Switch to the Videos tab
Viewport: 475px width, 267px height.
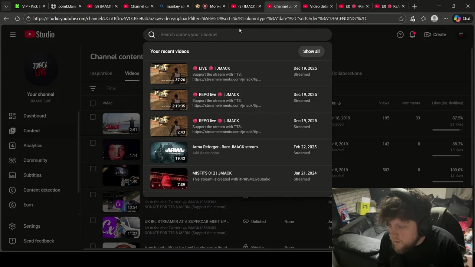tap(132, 73)
